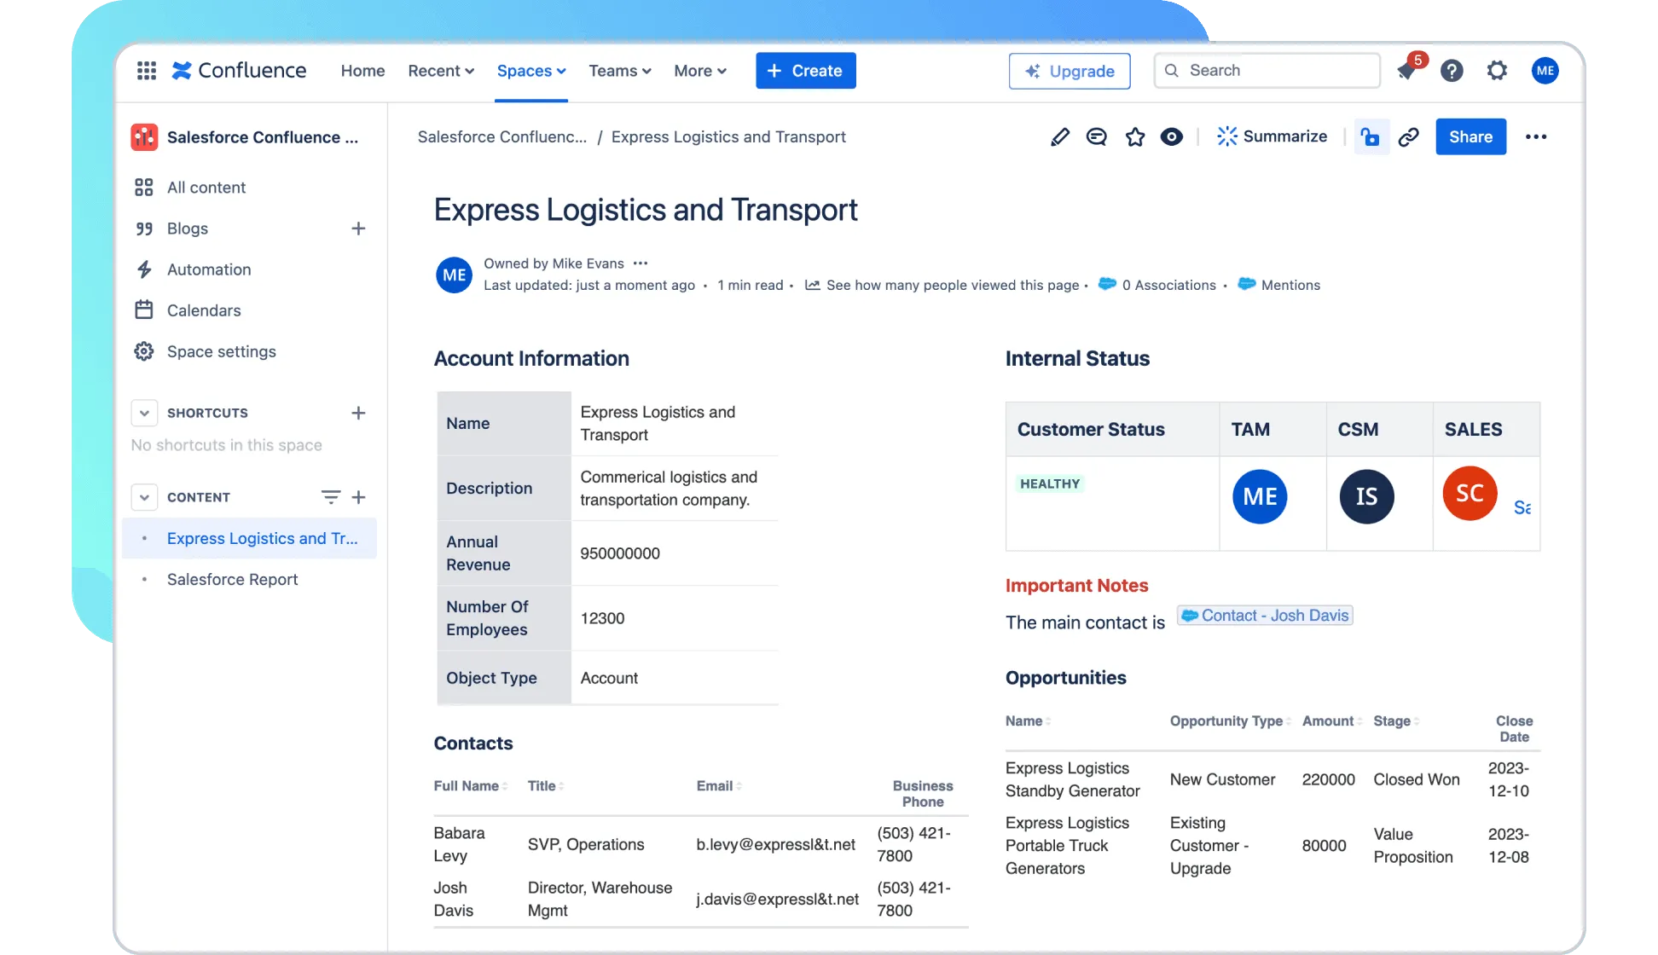
Task: Open page restrictions lock icon
Action: tap(1371, 136)
